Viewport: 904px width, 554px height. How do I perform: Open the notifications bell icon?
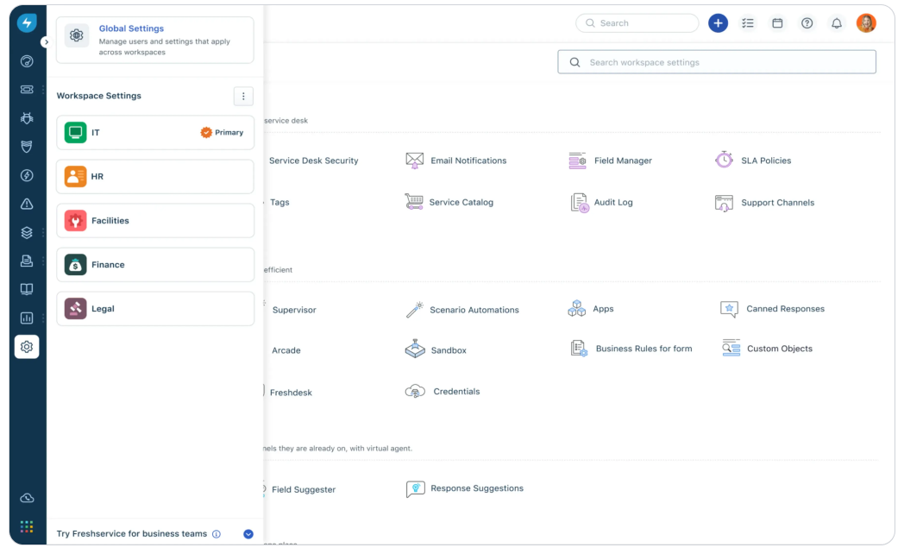[836, 23]
